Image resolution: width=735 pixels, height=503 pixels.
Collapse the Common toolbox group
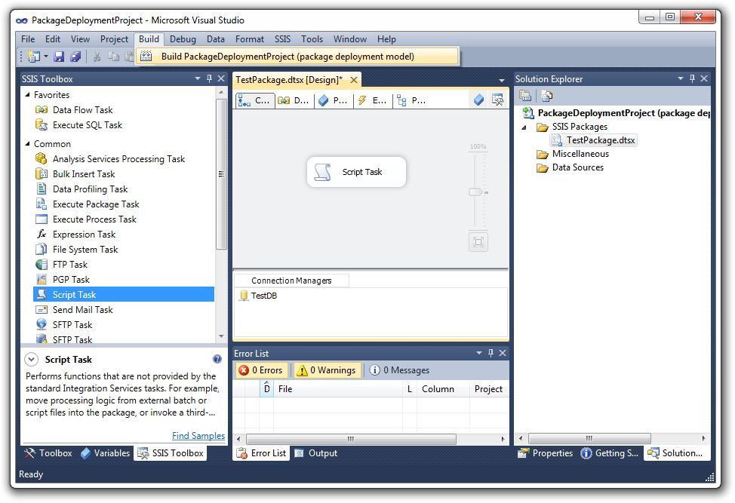pos(28,144)
